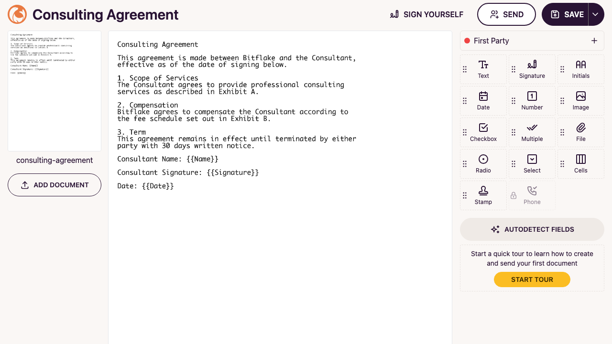Start the quick tour
612x344 pixels.
532,279
